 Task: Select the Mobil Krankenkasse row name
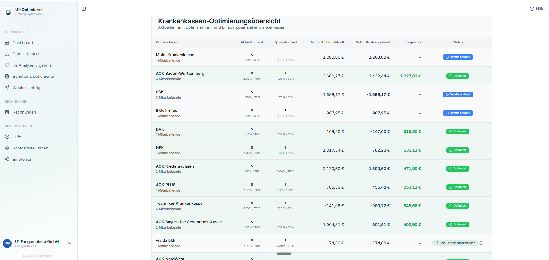pos(175,55)
